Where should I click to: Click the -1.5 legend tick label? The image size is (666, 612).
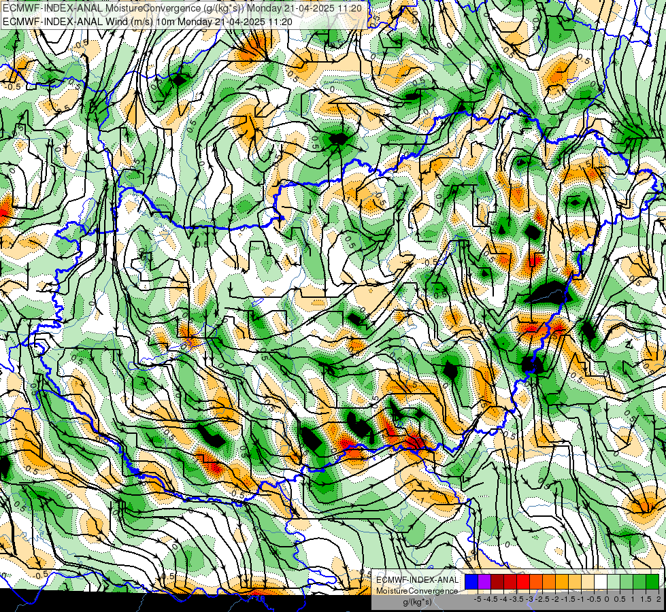[568, 599]
